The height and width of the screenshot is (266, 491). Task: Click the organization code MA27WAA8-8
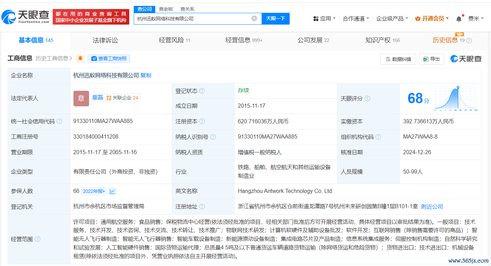[420, 137]
